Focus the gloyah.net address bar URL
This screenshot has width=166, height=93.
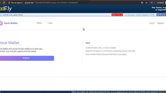tap(51, 3)
